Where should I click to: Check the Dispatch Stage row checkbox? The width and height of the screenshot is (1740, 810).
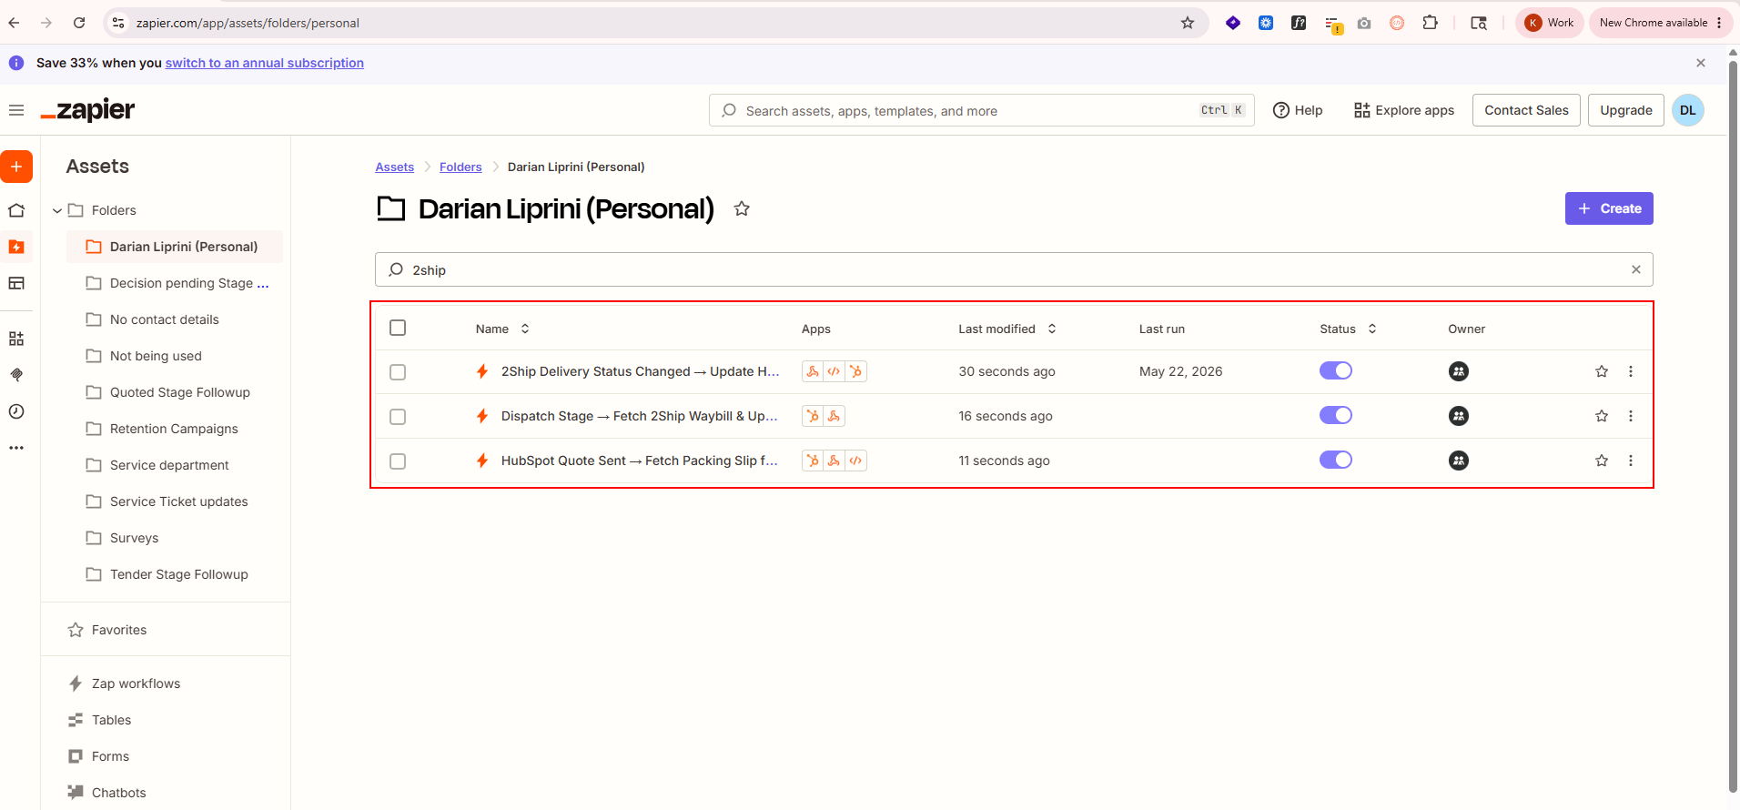[x=398, y=417]
